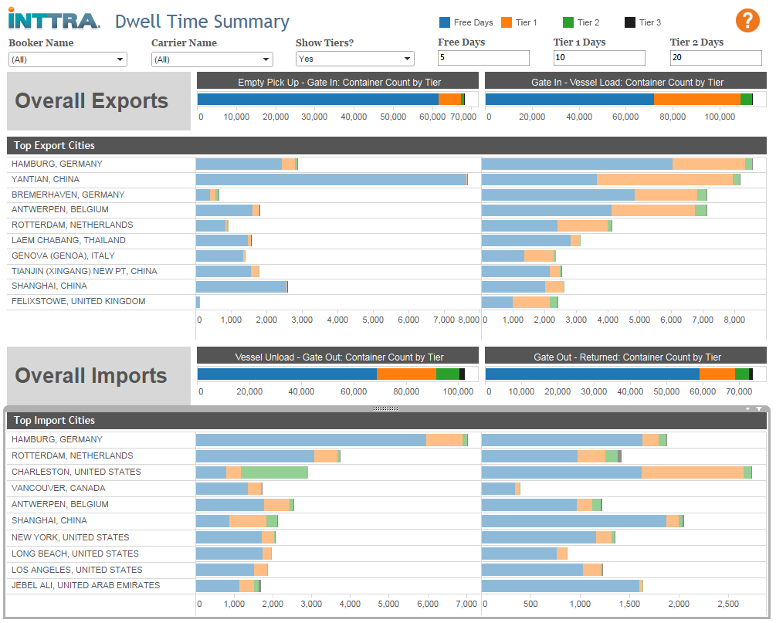Image resolution: width=776 pixels, height=623 pixels.
Task: Click the Free Days input field
Action: 483,57
